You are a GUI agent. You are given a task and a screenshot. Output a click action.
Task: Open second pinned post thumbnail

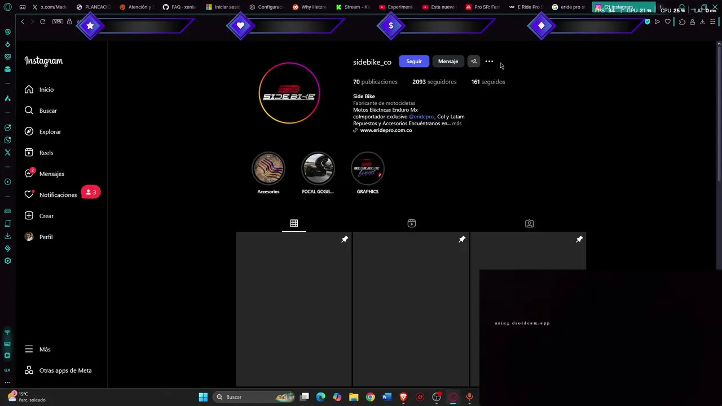tap(411, 309)
